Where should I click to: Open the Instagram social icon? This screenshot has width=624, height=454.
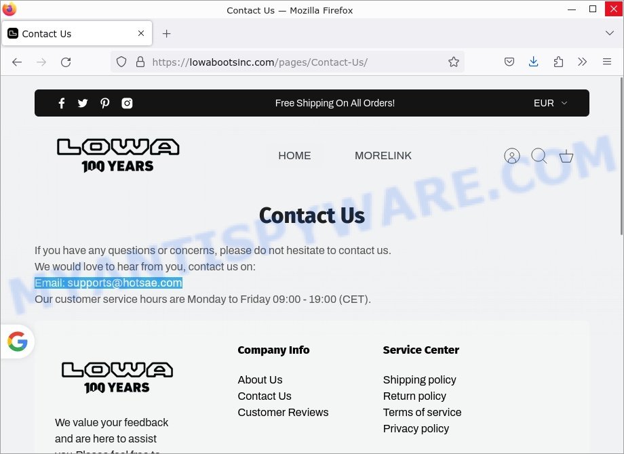(x=127, y=104)
